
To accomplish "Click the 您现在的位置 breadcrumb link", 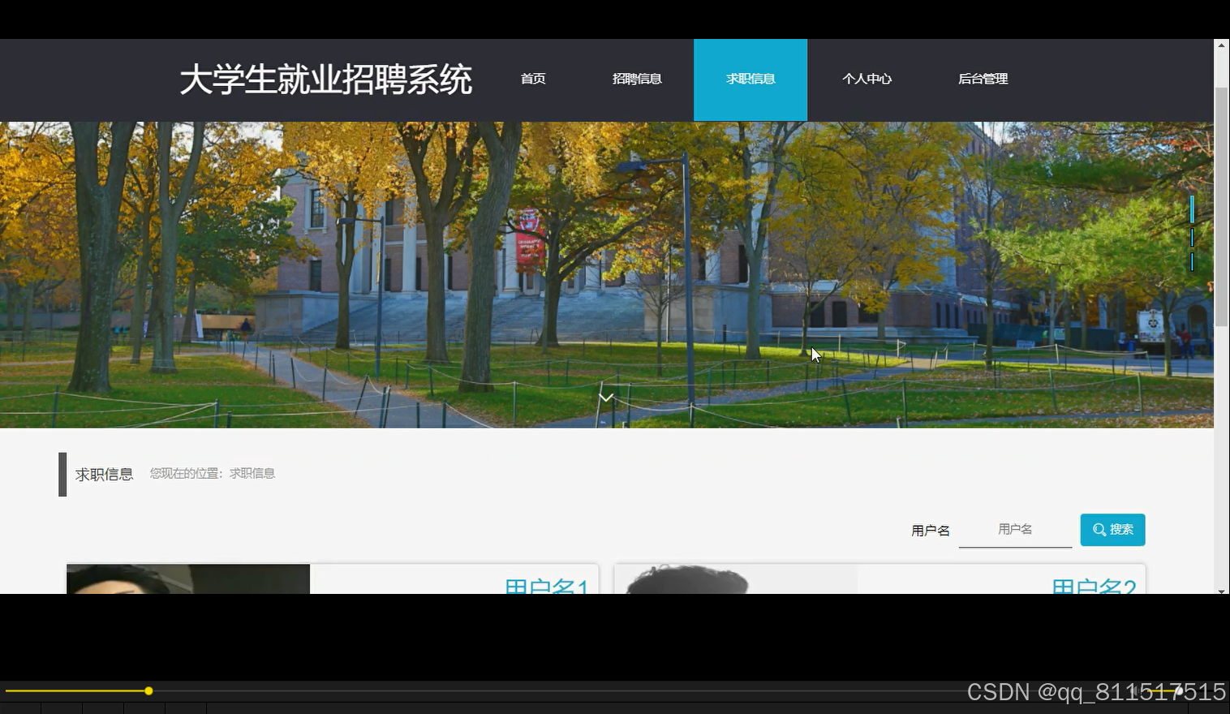I will click(213, 473).
